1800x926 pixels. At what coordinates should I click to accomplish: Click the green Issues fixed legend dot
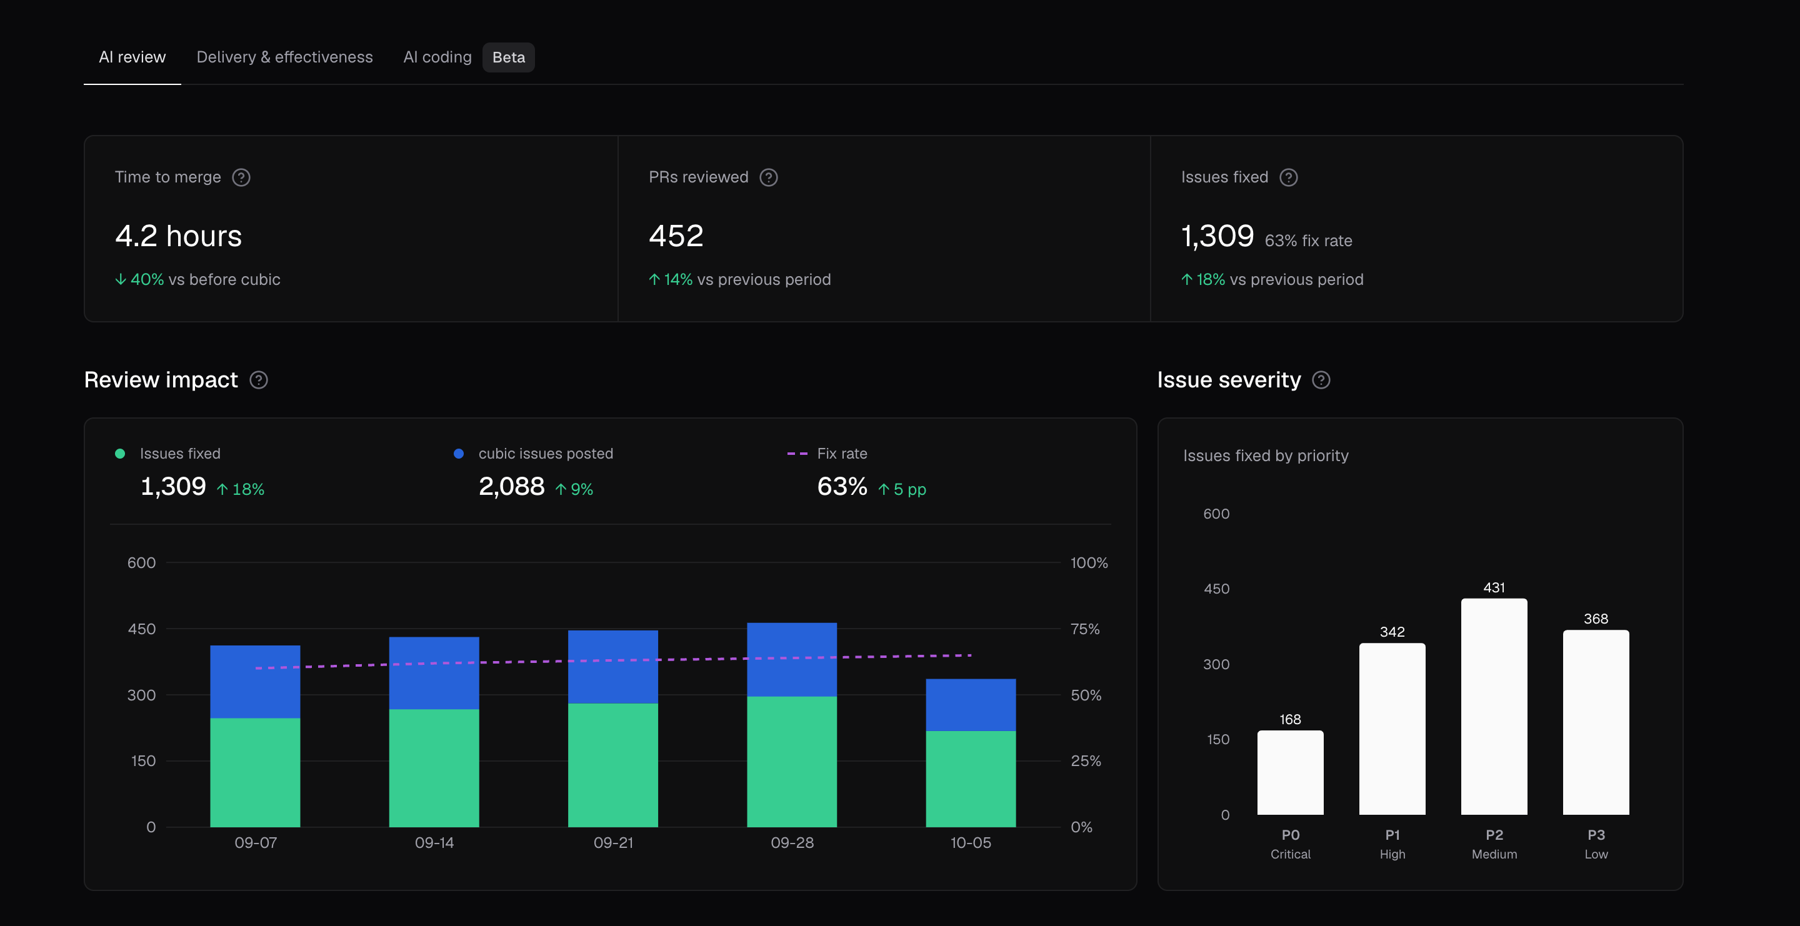pyautogui.click(x=120, y=454)
